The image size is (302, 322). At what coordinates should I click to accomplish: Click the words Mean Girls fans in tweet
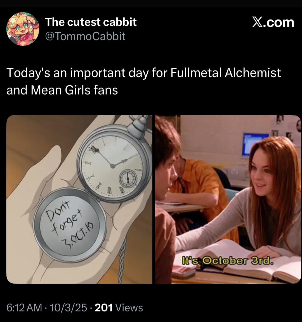74,90
